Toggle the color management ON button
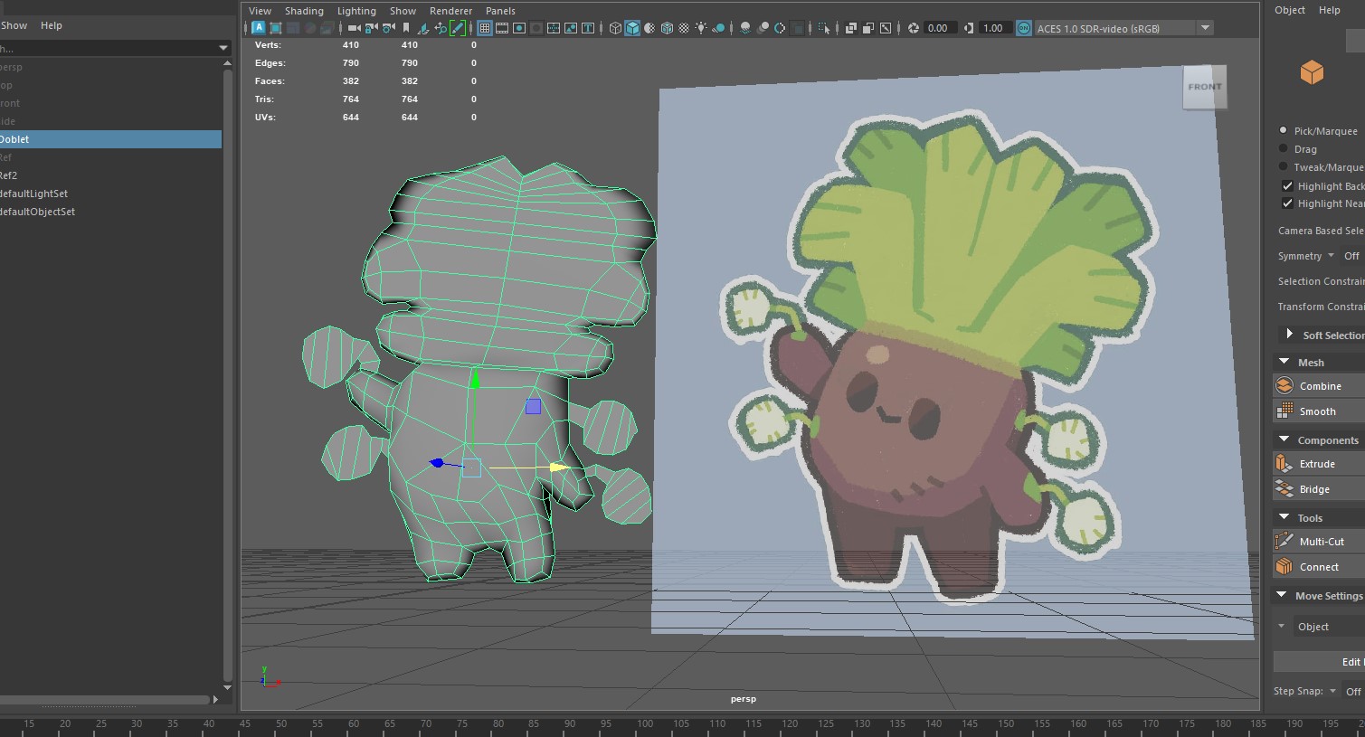Screen dimensions: 1365x737 [x=1023, y=28]
